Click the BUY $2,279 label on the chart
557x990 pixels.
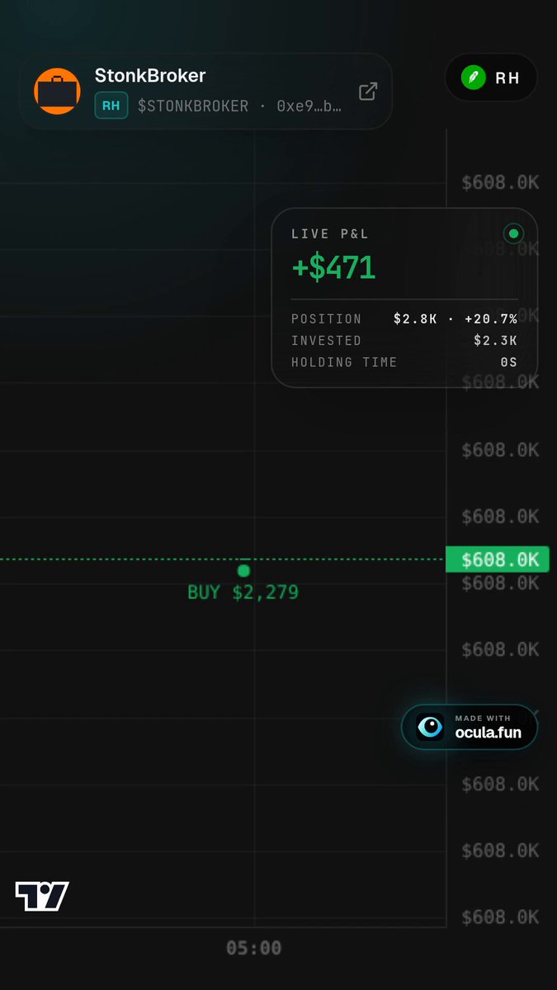pyautogui.click(x=243, y=592)
